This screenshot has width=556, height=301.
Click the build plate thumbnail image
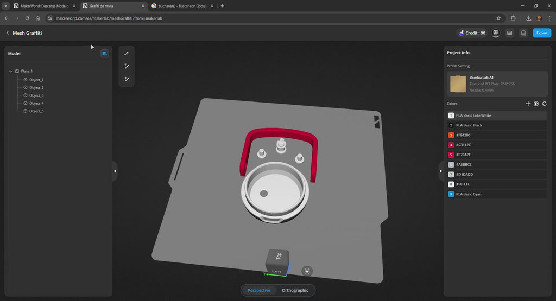(458, 84)
